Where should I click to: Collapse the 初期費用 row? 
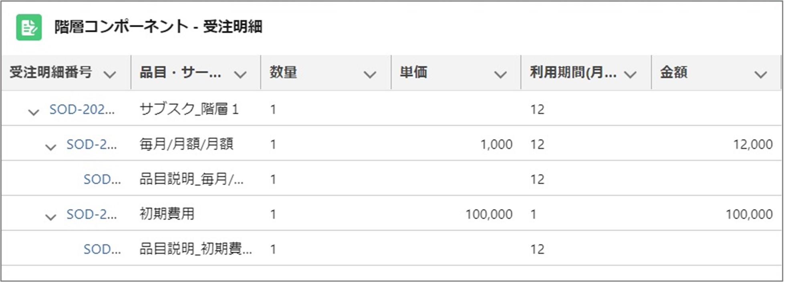pyautogui.click(x=51, y=217)
